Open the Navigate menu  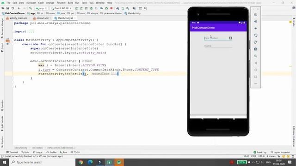click(x=31, y=3)
